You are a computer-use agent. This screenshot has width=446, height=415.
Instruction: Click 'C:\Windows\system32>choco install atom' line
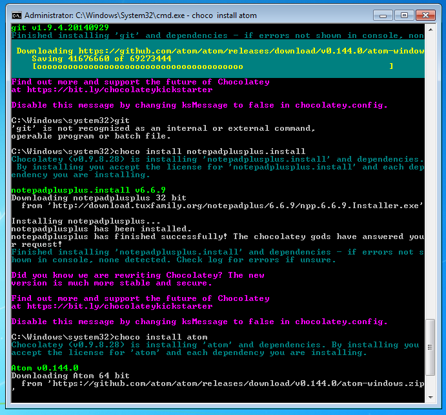(x=109, y=337)
